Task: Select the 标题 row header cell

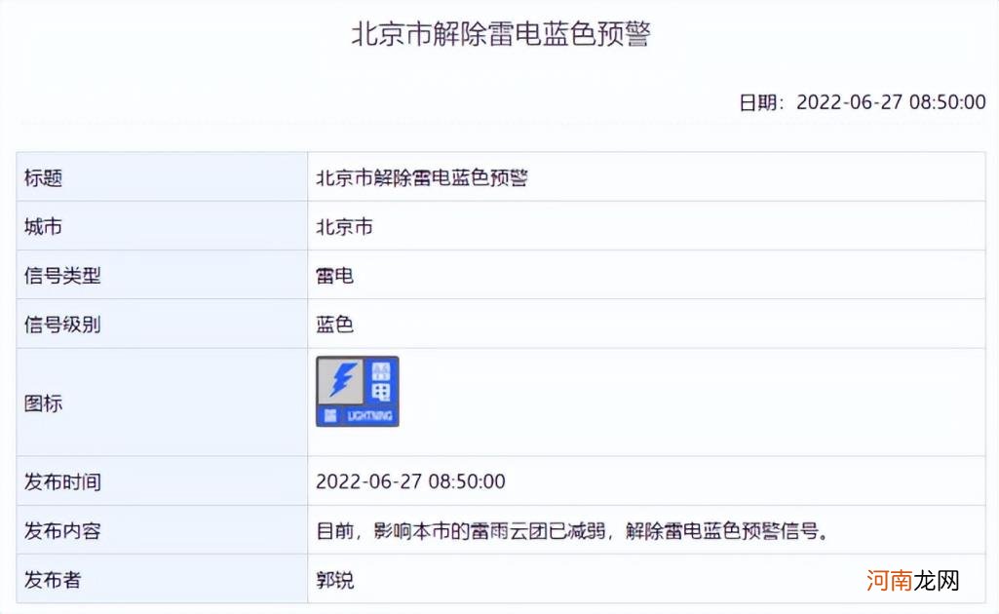Action: point(41,177)
